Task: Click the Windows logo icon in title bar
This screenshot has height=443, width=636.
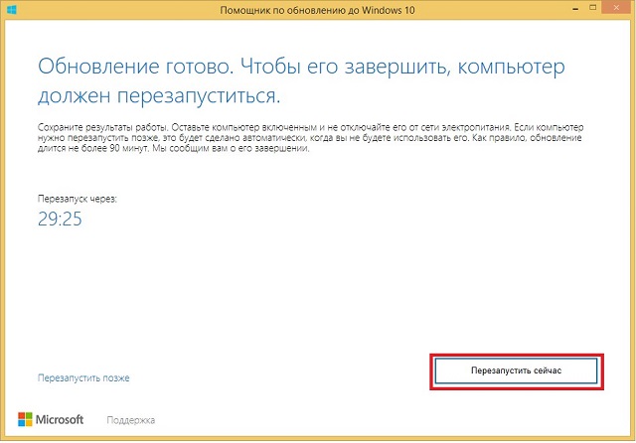Action: [12, 9]
